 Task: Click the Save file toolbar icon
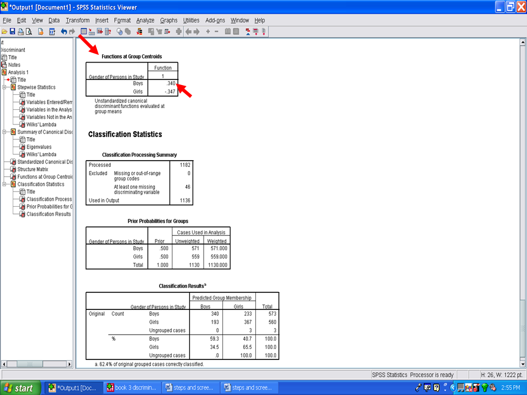(x=12, y=32)
